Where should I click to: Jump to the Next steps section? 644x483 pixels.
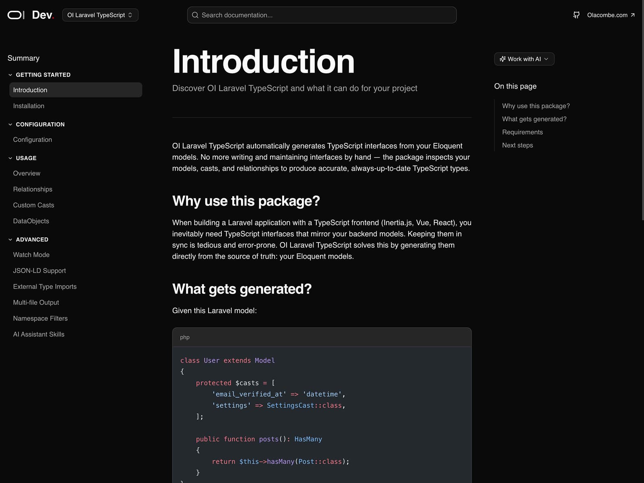click(x=517, y=145)
